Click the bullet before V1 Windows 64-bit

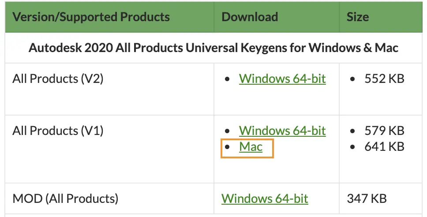[227, 131]
